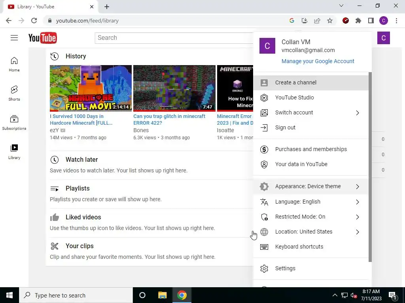This screenshot has height=303, width=405.
Task: Open Subscriptions from the sidebar
Action: (x=14, y=123)
